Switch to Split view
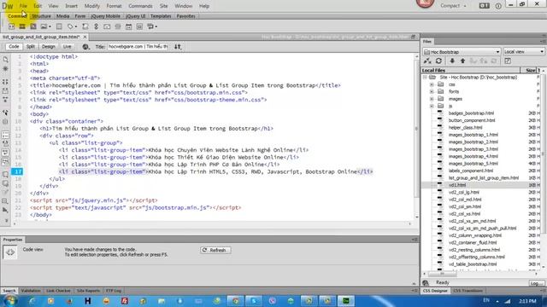Screen dimensions: 547x307 [31, 47]
